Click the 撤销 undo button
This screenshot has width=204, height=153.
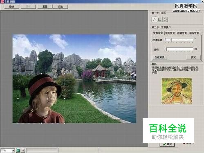pyautogui.click(x=12, y=7)
